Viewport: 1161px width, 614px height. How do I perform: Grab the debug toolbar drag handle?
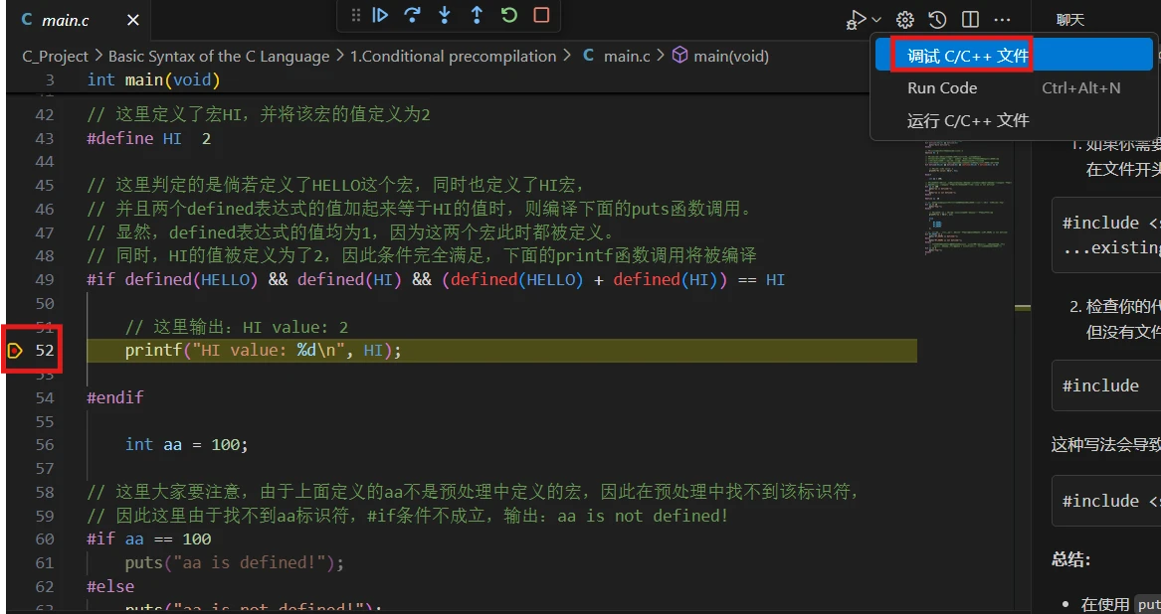(x=356, y=15)
